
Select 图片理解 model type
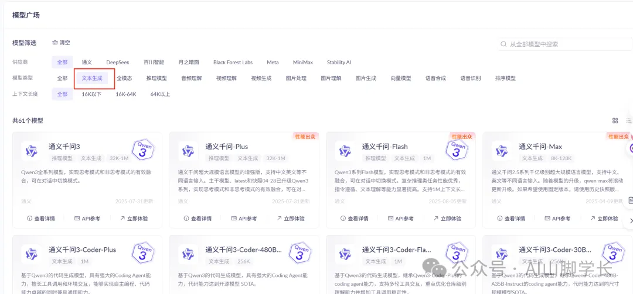pos(331,78)
